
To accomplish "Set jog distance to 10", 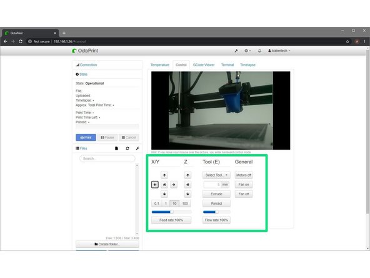I will point(174,203).
